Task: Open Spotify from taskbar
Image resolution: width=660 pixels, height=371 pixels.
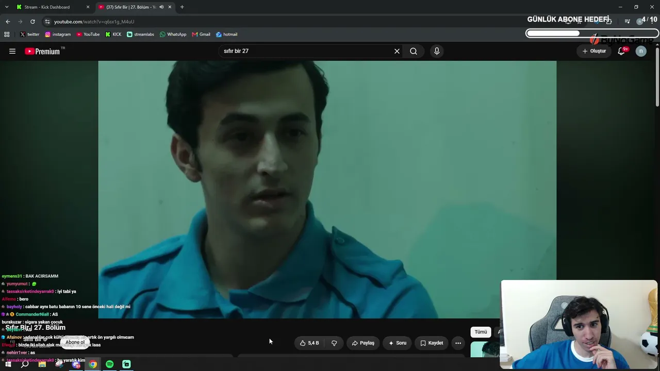Action: [x=109, y=364]
